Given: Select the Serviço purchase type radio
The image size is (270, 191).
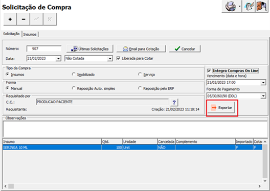Looking at the screenshot, I should point(140,74).
